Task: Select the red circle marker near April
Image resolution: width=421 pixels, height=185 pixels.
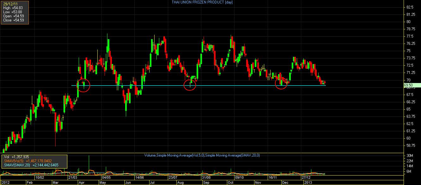Action: (84, 85)
